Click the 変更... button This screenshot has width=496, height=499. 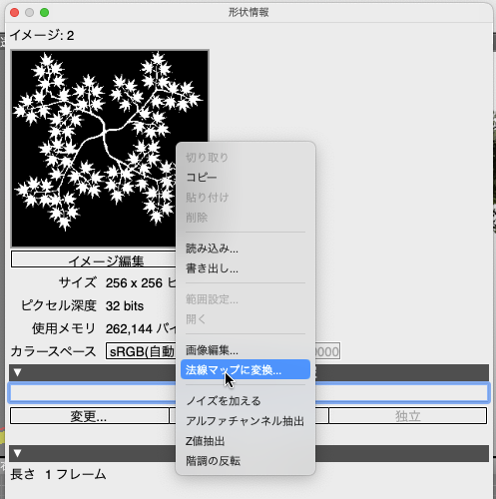(x=89, y=416)
